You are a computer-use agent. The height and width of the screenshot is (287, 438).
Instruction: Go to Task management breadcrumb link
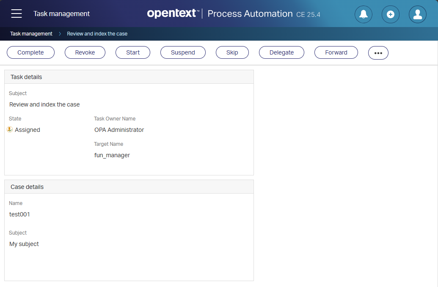coord(31,34)
